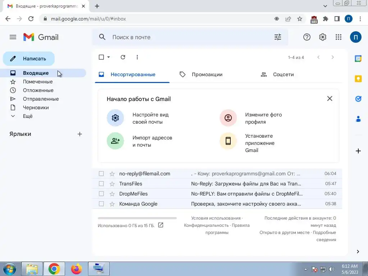Star the DropMeFiles message
The height and width of the screenshot is (276, 368).
click(112, 194)
